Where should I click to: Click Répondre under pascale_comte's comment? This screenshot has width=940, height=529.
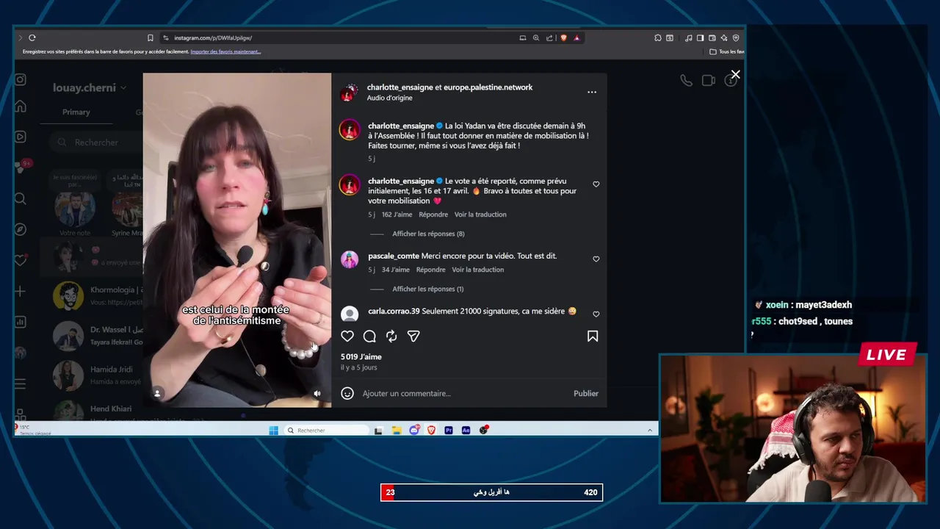pos(430,270)
